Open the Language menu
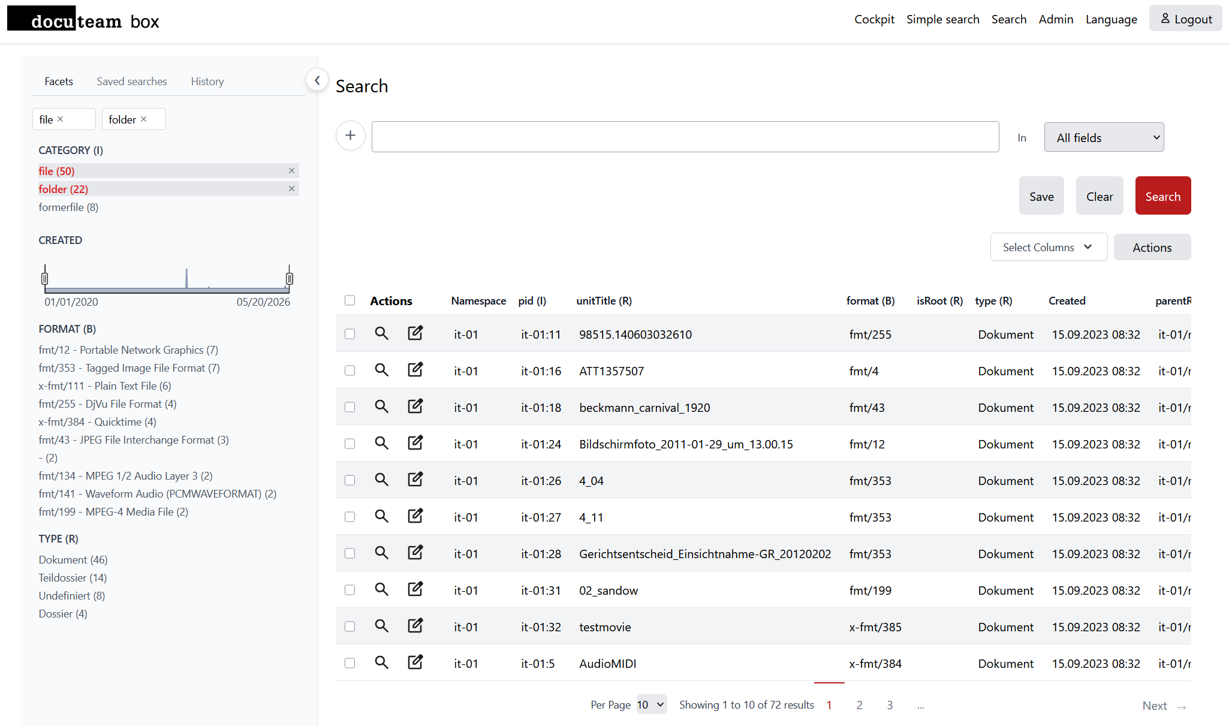The image size is (1229, 726). pyautogui.click(x=1111, y=19)
